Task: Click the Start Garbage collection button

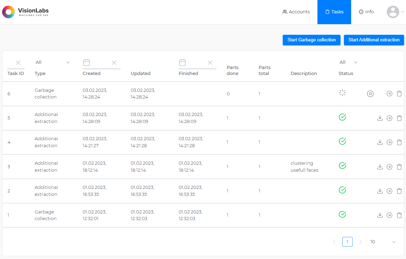Action: (x=311, y=40)
